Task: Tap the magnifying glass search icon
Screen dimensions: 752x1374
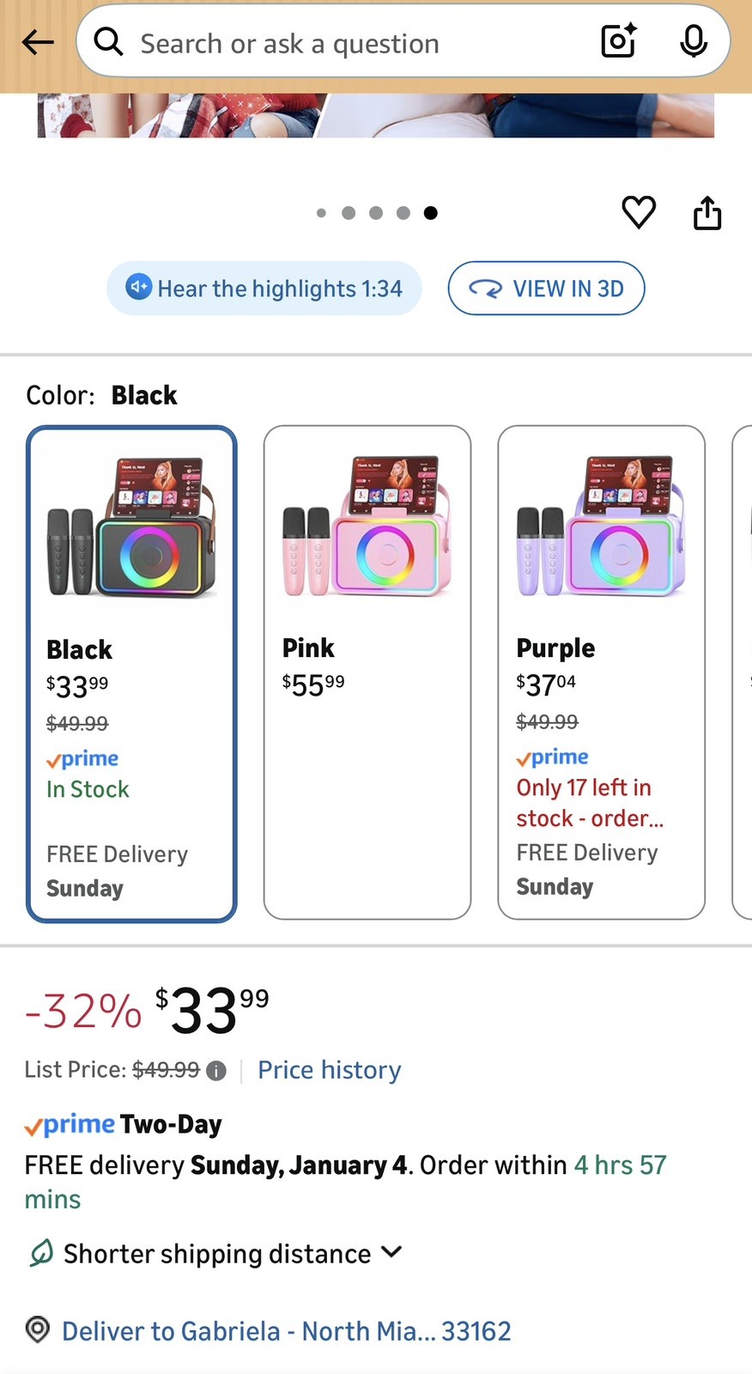Action: tap(109, 41)
